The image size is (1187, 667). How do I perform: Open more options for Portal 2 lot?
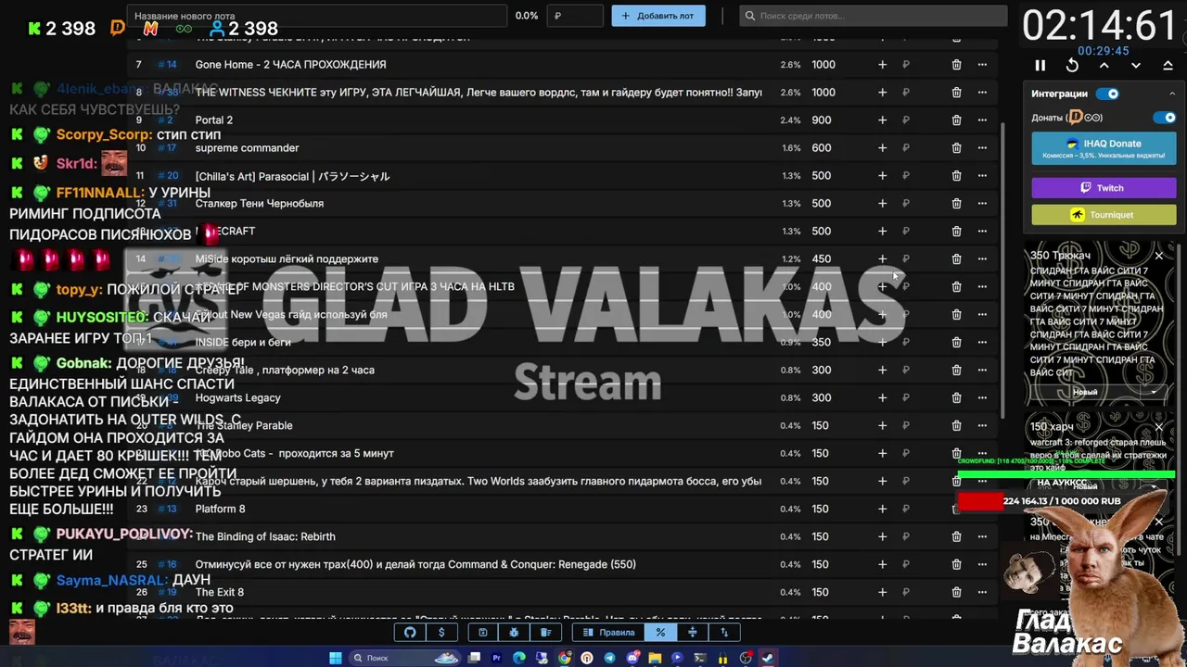pyautogui.click(x=982, y=120)
